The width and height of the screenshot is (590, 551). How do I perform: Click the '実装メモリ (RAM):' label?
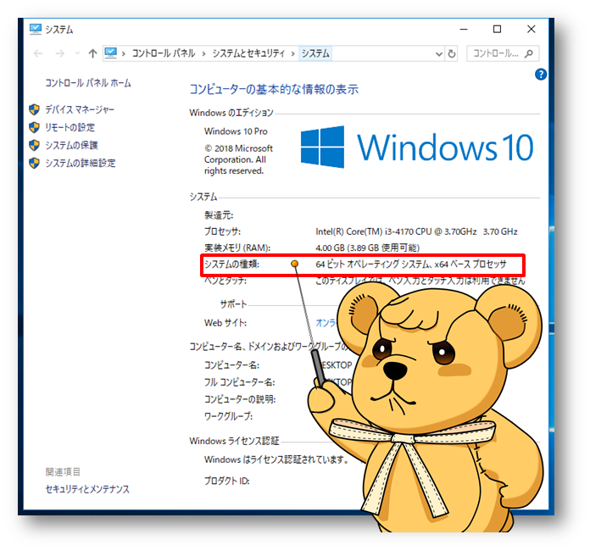[237, 248]
